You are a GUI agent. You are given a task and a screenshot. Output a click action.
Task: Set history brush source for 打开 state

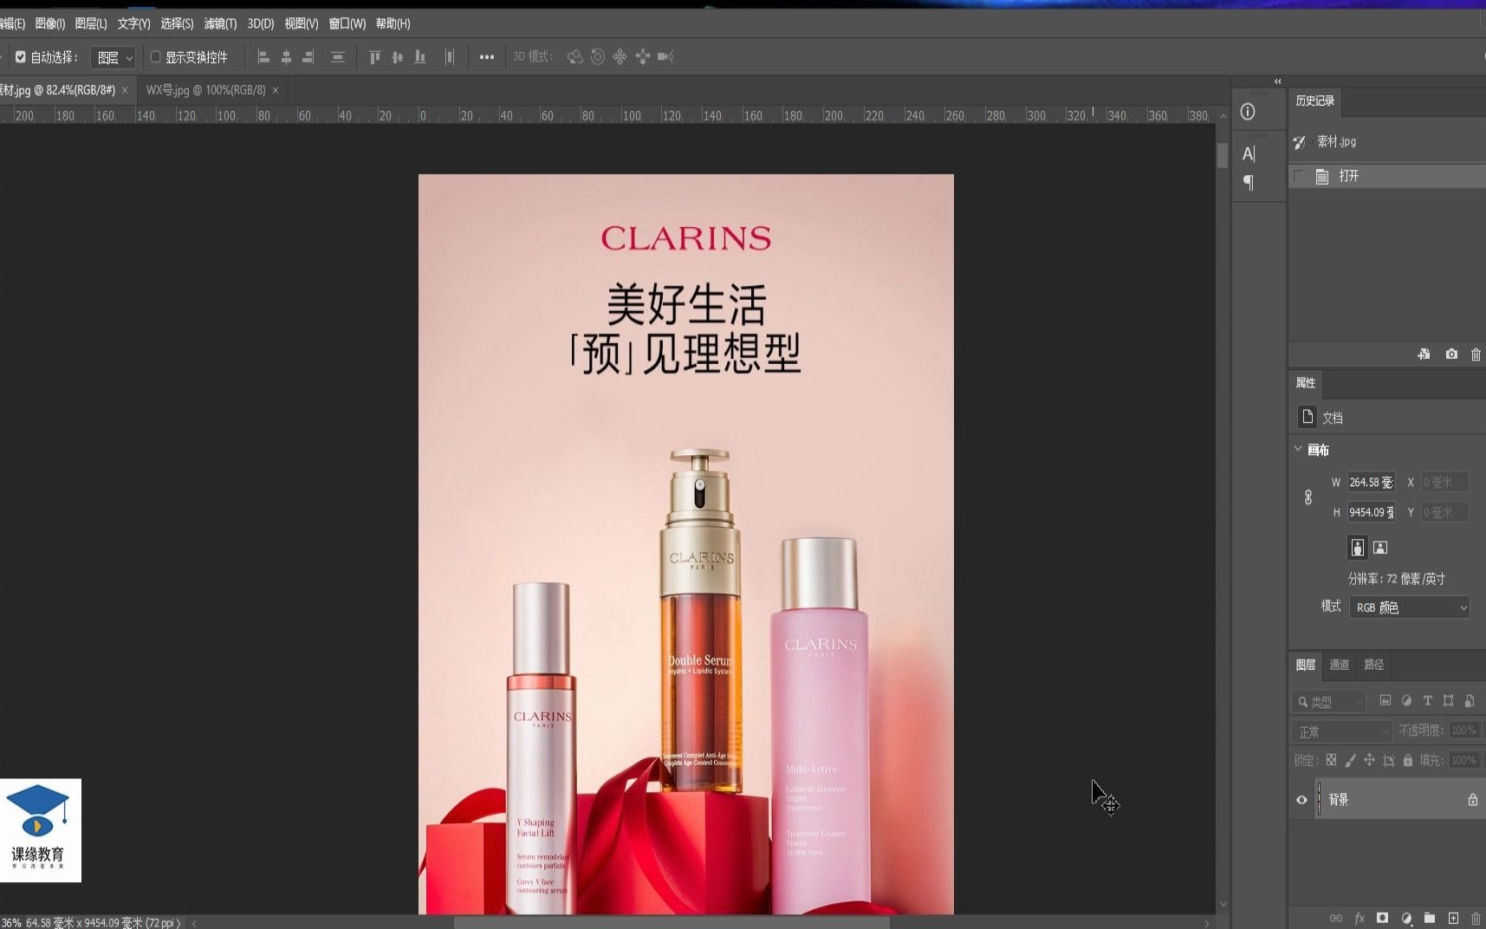(x=1299, y=176)
